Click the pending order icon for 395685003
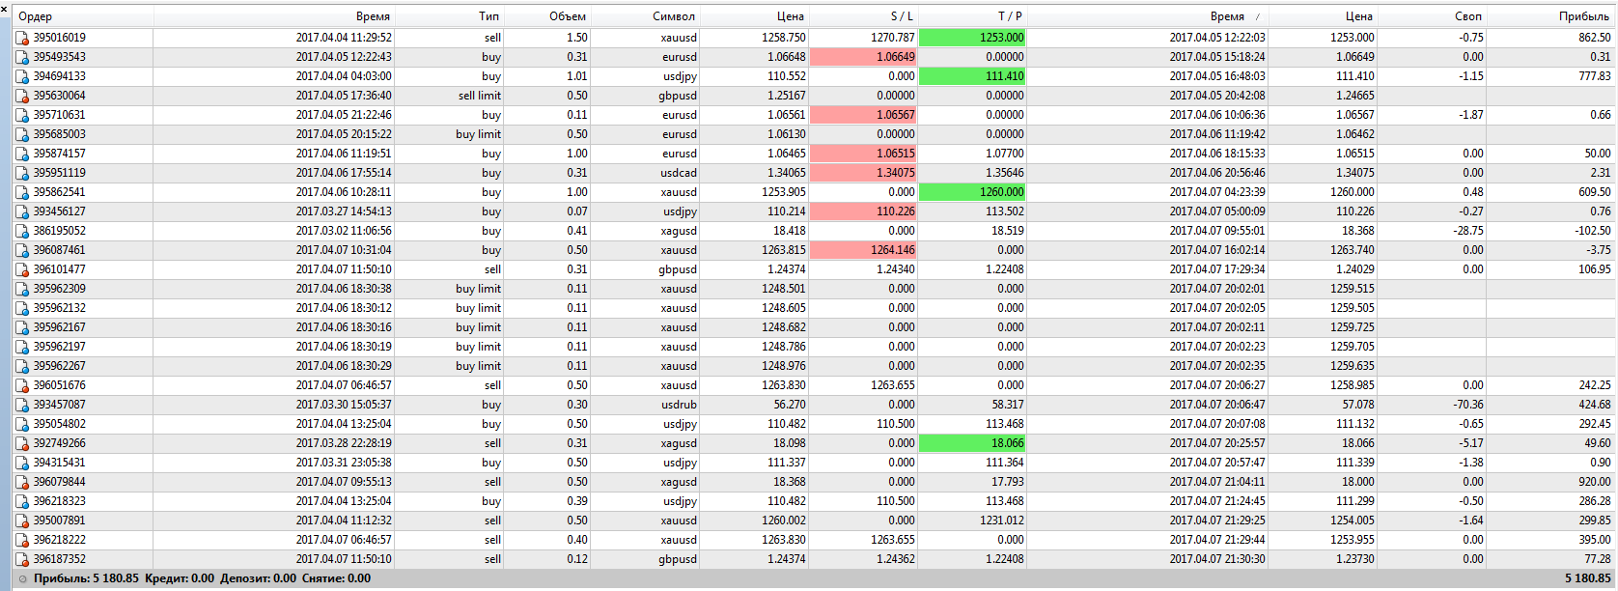This screenshot has height=591, width=1618. pyautogui.click(x=21, y=134)
